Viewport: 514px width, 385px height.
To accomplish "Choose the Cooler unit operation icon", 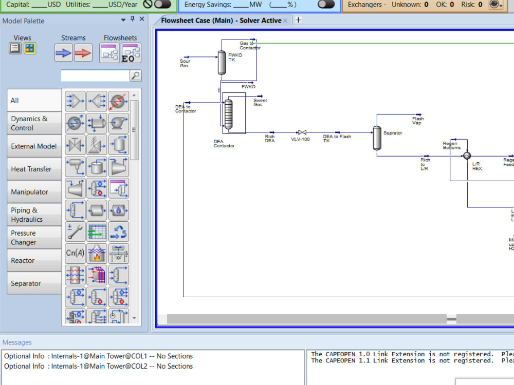I will [75, 123].
